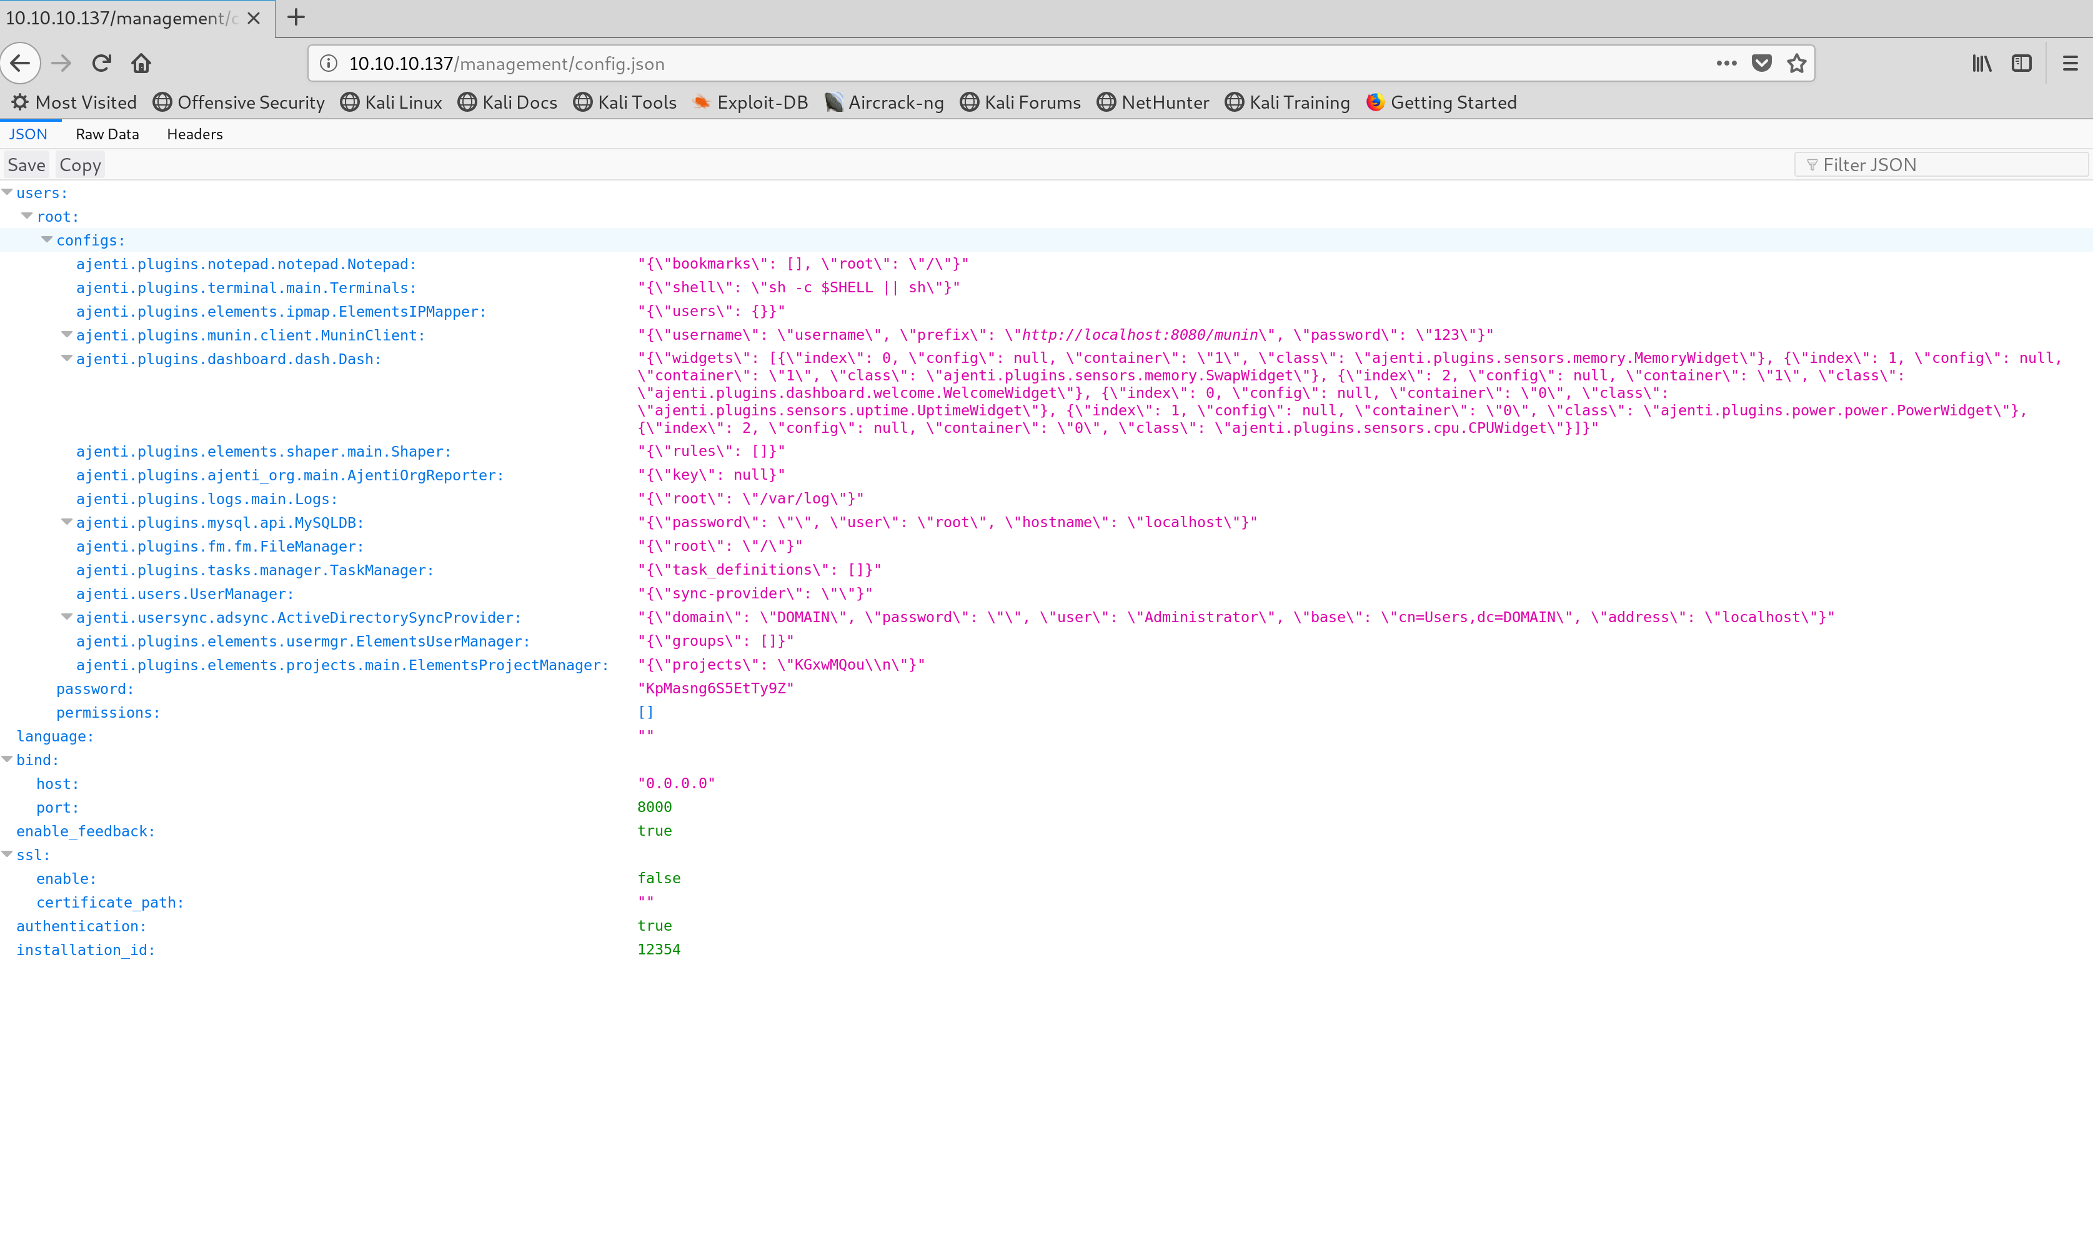The width and height of the screenshot is (2093, 1233).
Task: Save page to Pocket icon
Action: (x=1761, y=63)
